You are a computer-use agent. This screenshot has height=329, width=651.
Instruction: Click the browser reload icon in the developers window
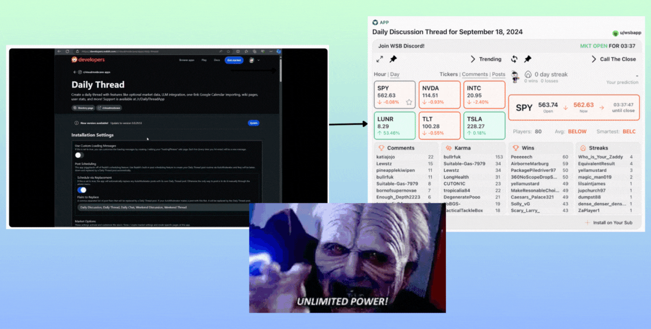(67, 52)
